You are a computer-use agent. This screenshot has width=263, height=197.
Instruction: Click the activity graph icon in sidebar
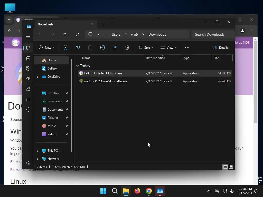[x=28, y=58]
